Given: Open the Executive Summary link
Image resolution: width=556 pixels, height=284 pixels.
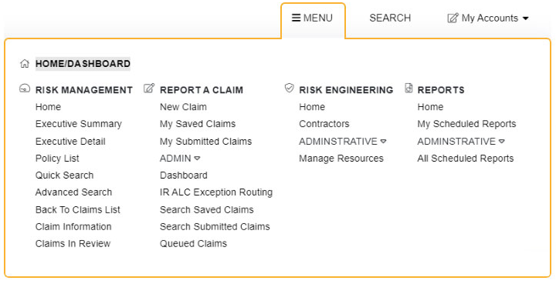Looking at the screenshot, I should (x=78, y=124).
